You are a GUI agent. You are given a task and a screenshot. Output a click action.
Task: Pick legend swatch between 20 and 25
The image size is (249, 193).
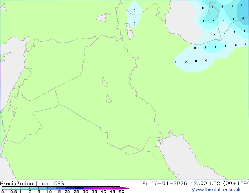pos(70,188)
